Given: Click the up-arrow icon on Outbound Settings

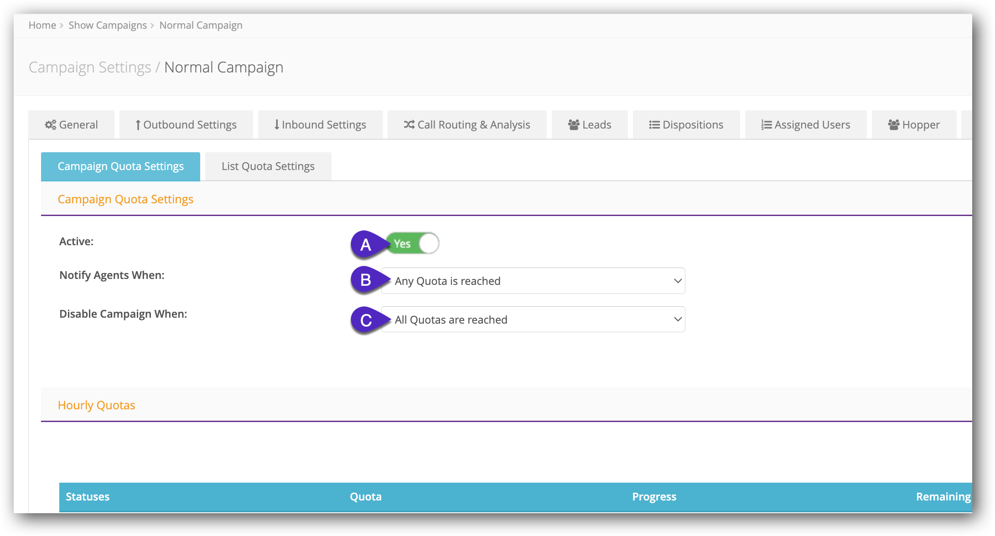Looking at the screenshot, I should [138, 124].
